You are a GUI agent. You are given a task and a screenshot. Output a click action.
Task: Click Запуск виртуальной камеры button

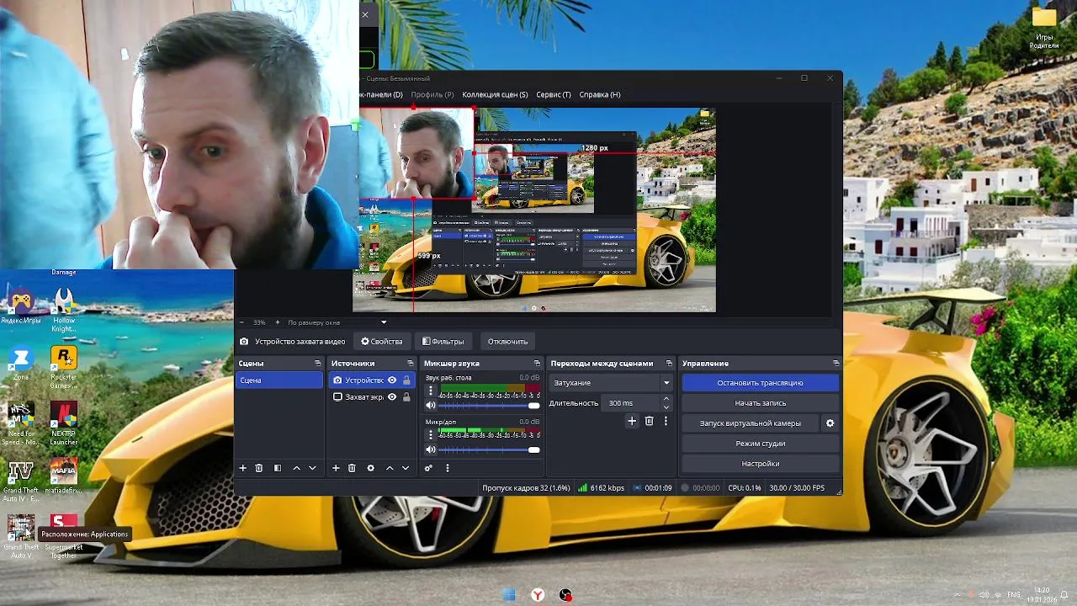pos(751,423)
